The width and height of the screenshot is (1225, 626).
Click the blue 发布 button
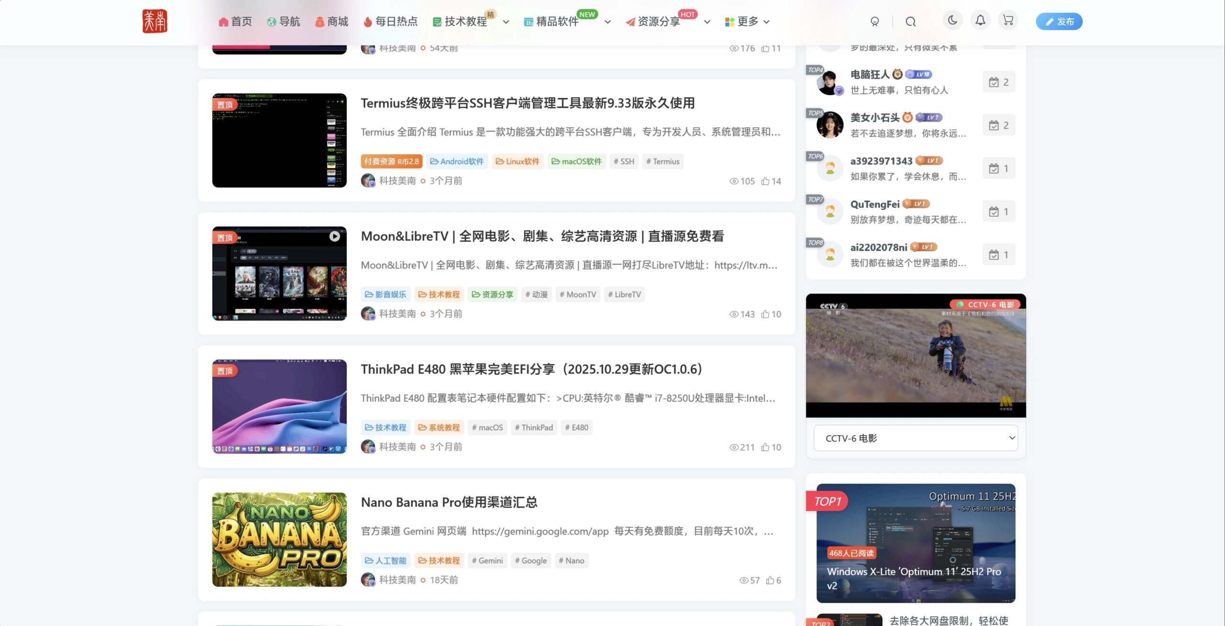[1059, 22]
